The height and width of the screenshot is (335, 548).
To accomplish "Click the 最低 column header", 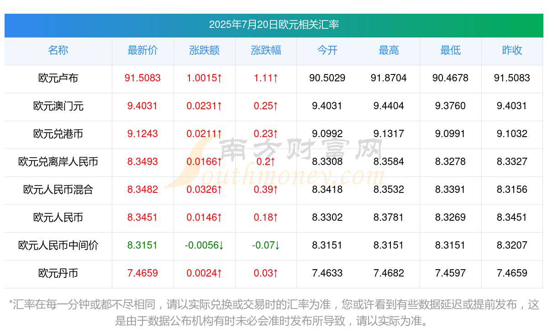I will click(x=450, y=50).
